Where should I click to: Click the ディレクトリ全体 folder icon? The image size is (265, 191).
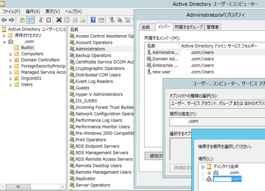209,166
